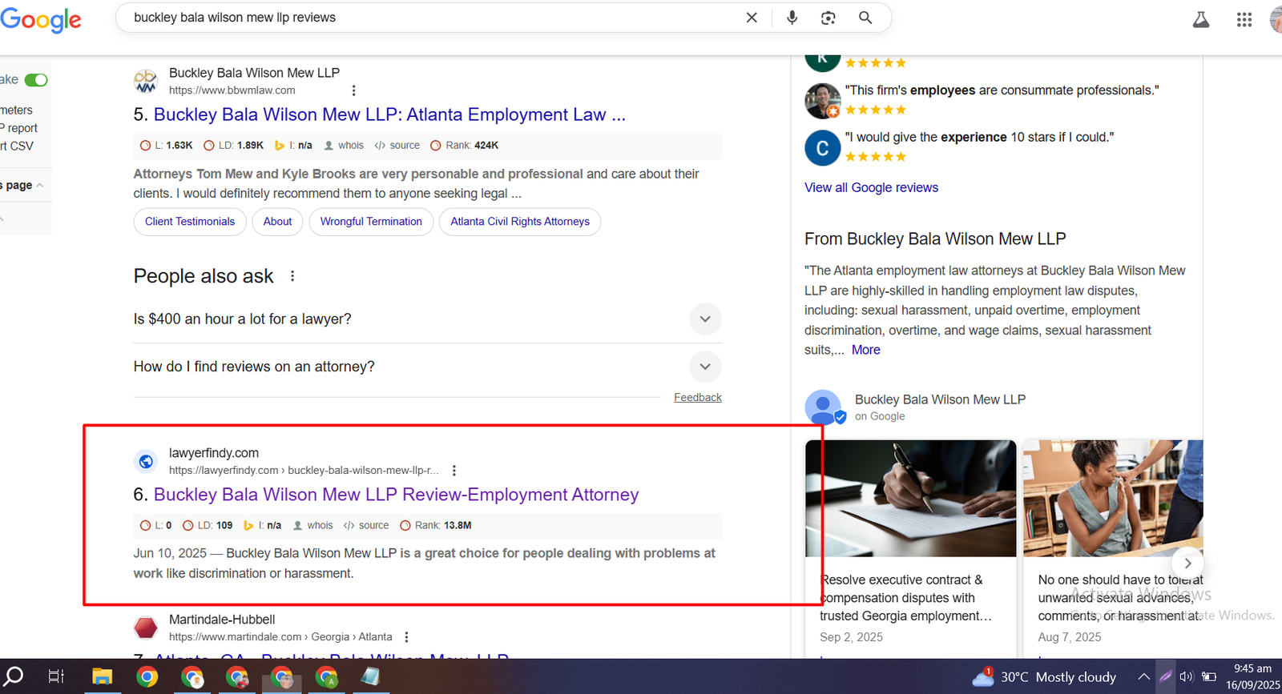Show next post in the carousel
1282x694 pixels.
point(1187,563)
